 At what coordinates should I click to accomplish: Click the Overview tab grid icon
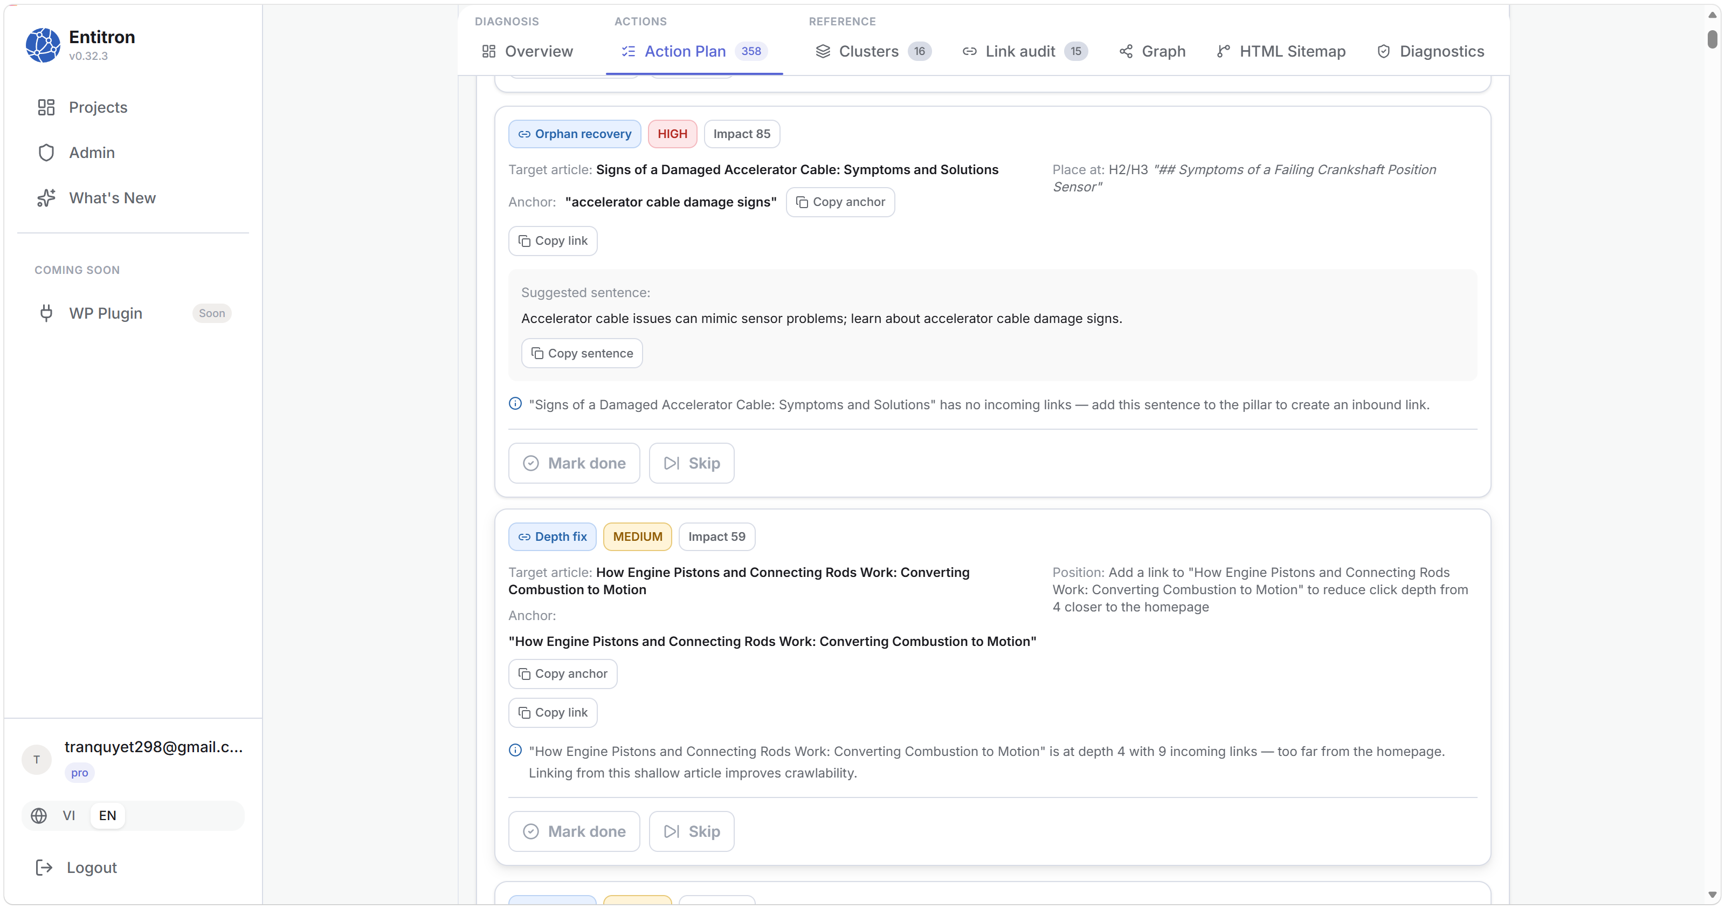489,51
